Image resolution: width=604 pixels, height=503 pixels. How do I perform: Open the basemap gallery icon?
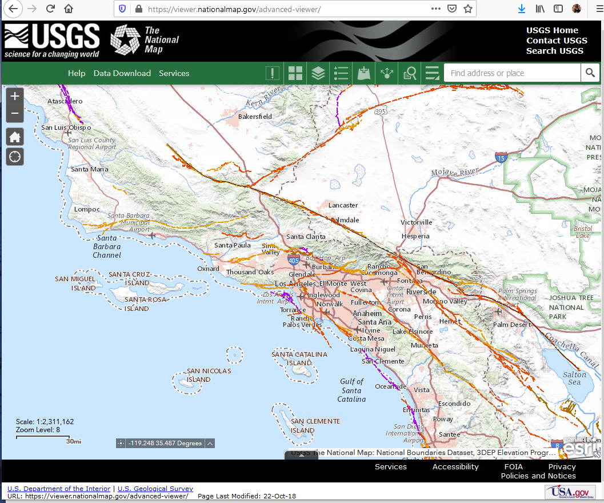[x=295, y=73]
